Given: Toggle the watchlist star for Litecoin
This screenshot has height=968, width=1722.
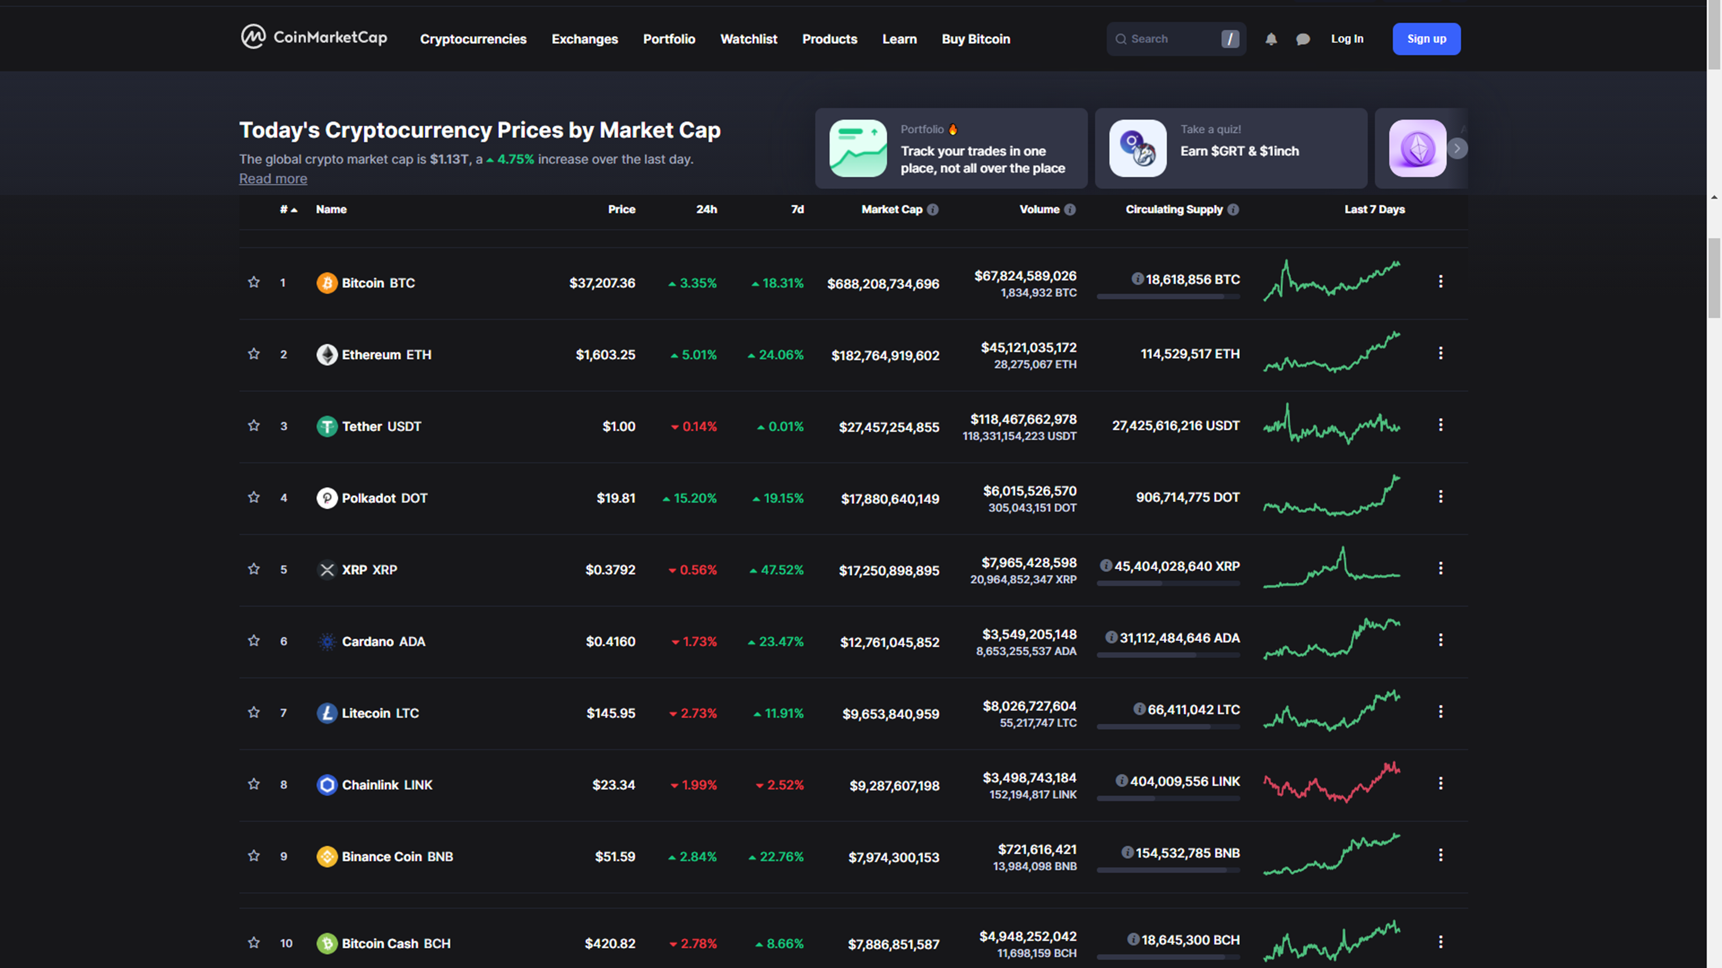Looking at the screenshot, I should click(254, 712).
